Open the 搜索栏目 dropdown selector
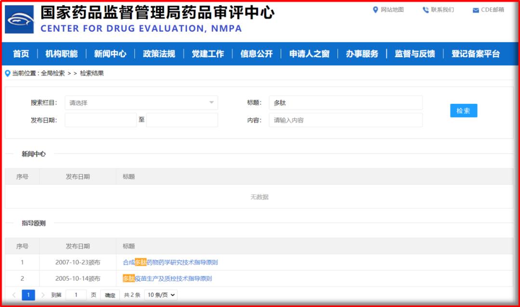The height and width of the screenshot is (307, 520). [x=142, y=103]
